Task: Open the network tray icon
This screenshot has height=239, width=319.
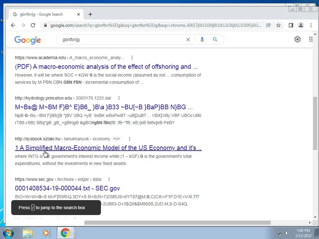Action: 280,233
